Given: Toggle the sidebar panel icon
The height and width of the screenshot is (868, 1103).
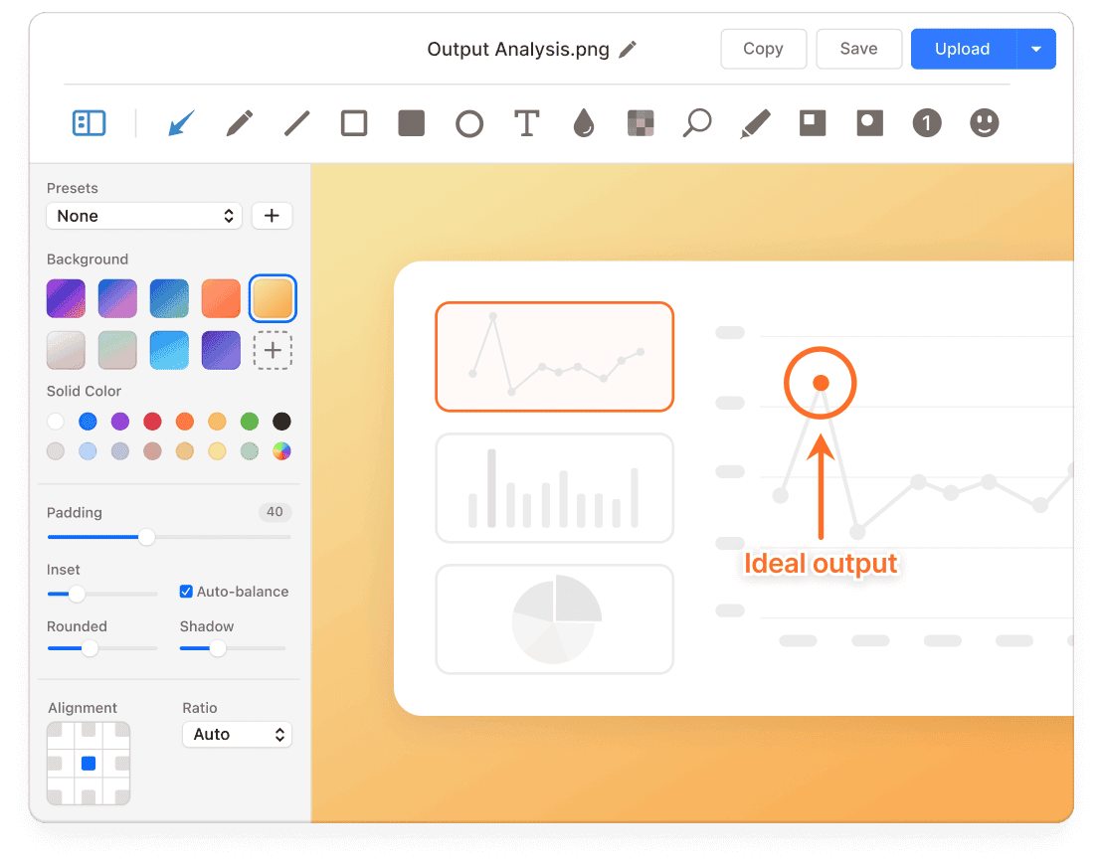Looking at the screenshot, I should (x=89, y=123).
